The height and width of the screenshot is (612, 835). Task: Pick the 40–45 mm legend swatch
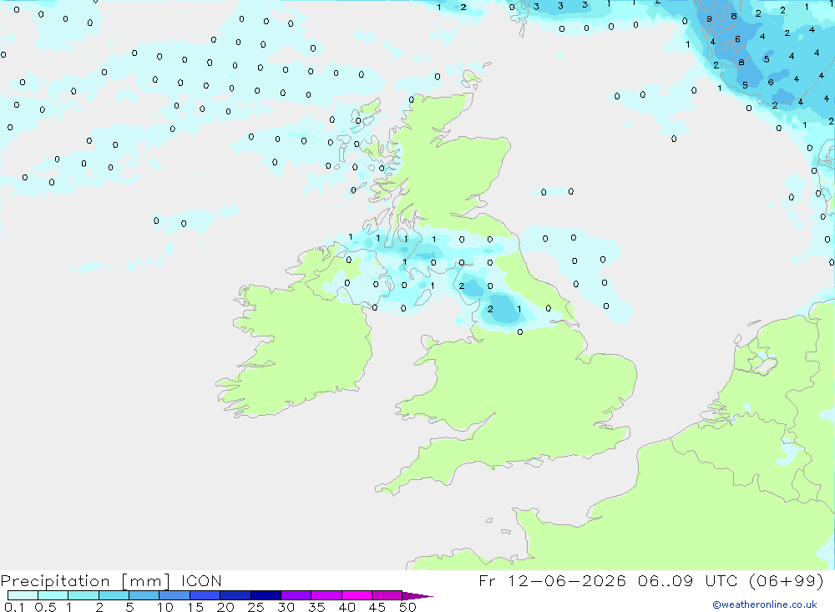click(x=357, y=595)
